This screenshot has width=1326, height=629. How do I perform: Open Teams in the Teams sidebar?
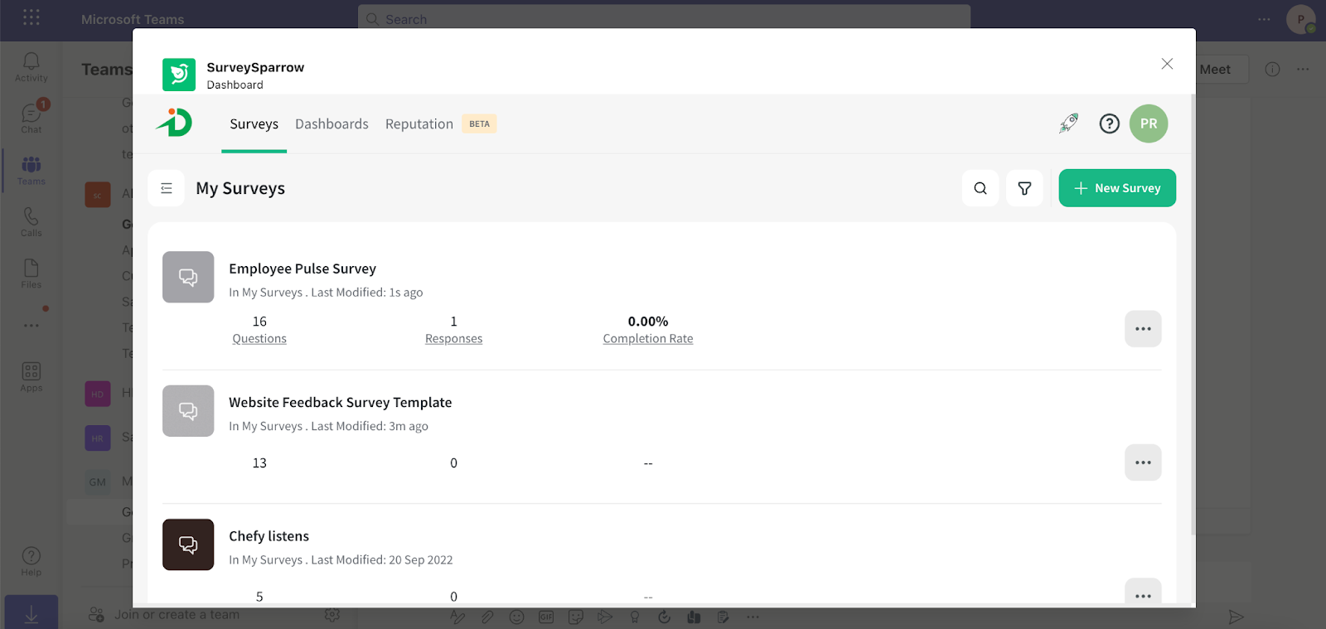pyautogui.click(x=31, y=170)
